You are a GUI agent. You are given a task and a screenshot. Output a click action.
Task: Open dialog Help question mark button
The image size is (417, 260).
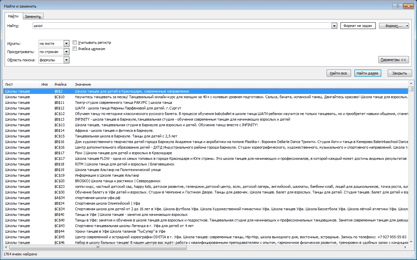coord(398,6)
